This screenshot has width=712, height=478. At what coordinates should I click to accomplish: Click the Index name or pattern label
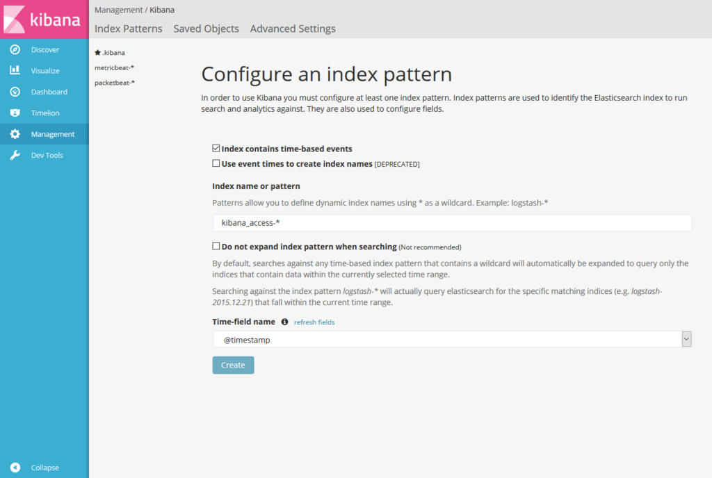(256, 186)
